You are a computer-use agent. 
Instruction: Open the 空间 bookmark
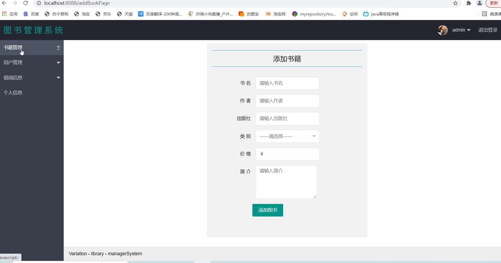(350, 14)
